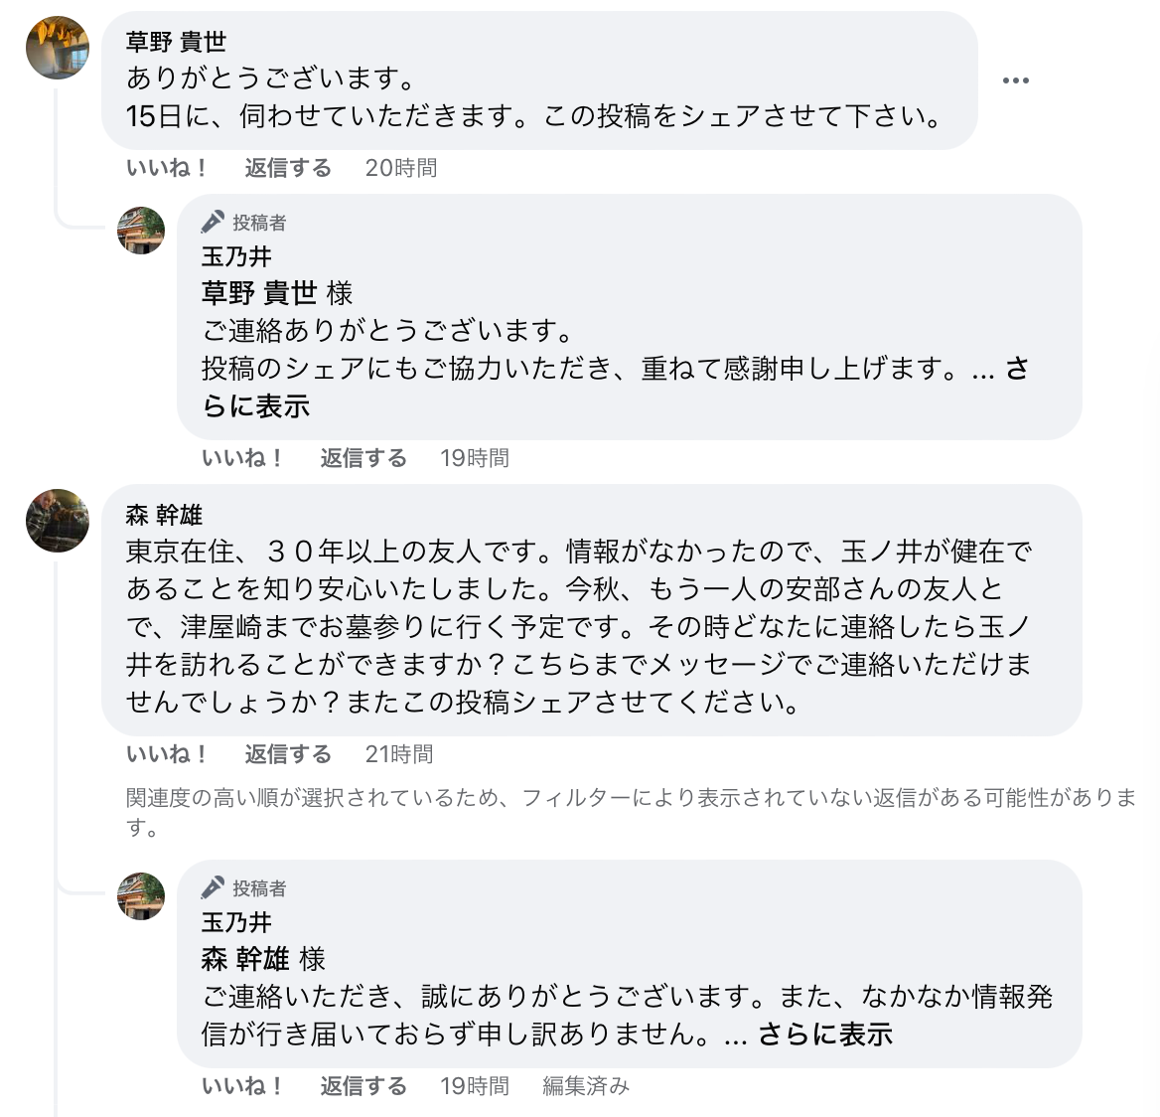This screenshot has width=1160, height=1117.
Task: Expand first 玉乃井 reply with さらに表示
Action: (256, 405)
